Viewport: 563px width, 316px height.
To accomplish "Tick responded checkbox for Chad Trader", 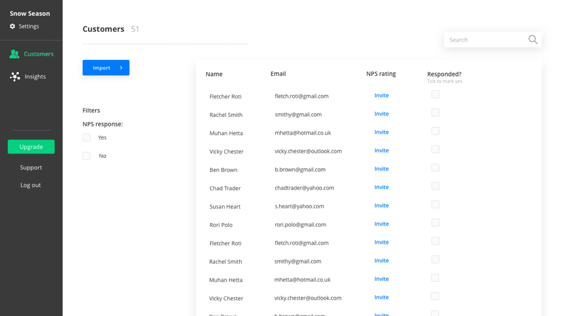I will coord(435,186).
